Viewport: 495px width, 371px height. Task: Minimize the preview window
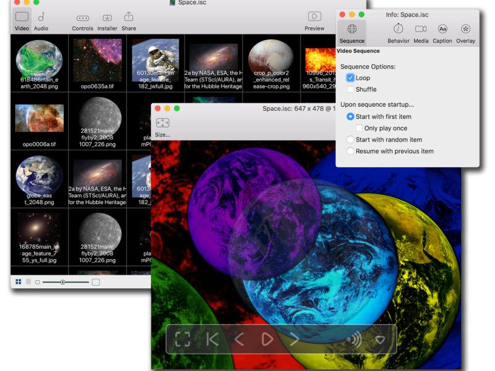tap(167, 109)
